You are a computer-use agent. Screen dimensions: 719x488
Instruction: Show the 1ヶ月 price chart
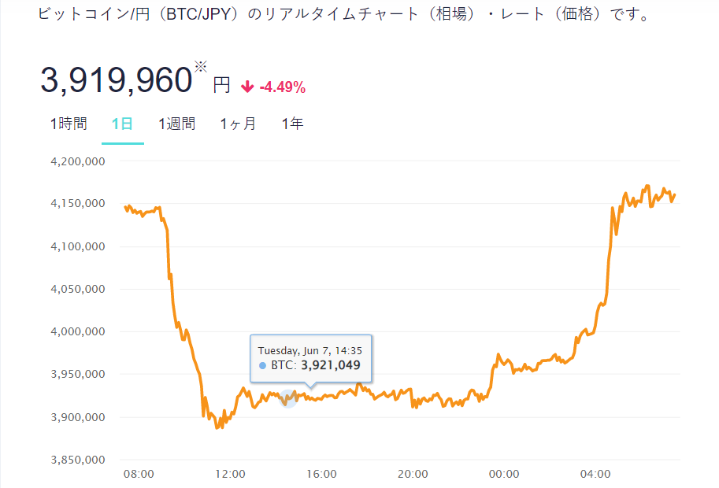(238, 124)
